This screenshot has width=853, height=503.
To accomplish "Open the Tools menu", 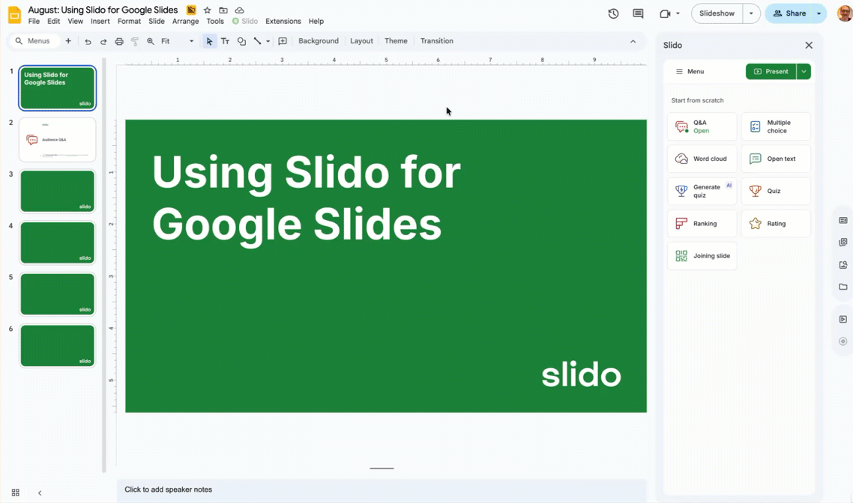I will pyautogui.click(x=215, y=21).
